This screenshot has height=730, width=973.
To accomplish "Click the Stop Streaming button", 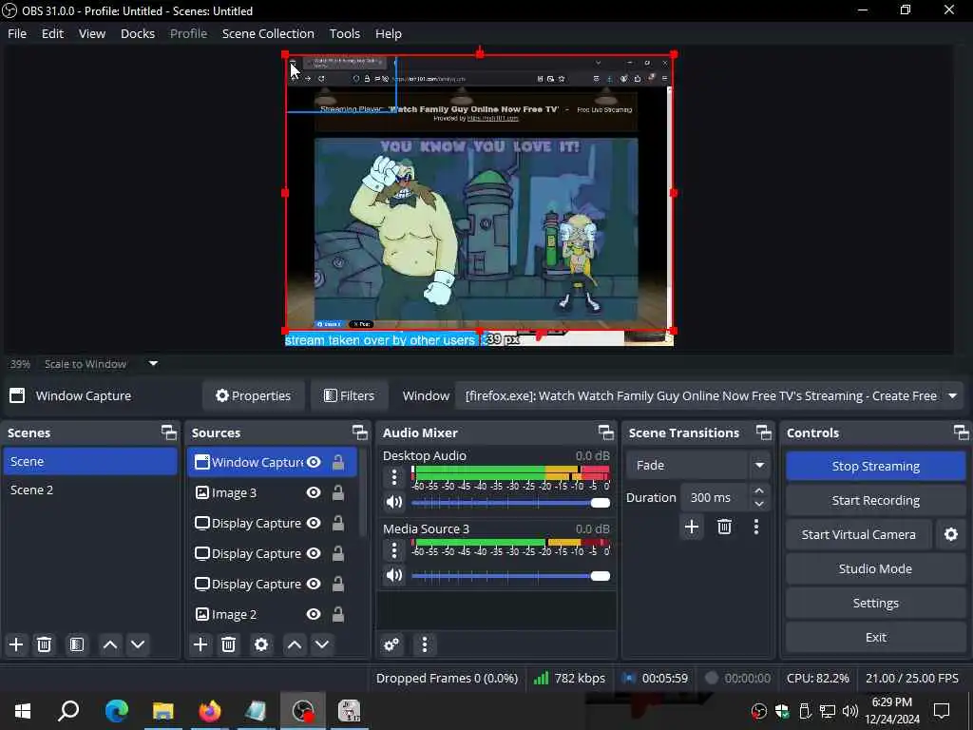I will [x=875, y=466].
